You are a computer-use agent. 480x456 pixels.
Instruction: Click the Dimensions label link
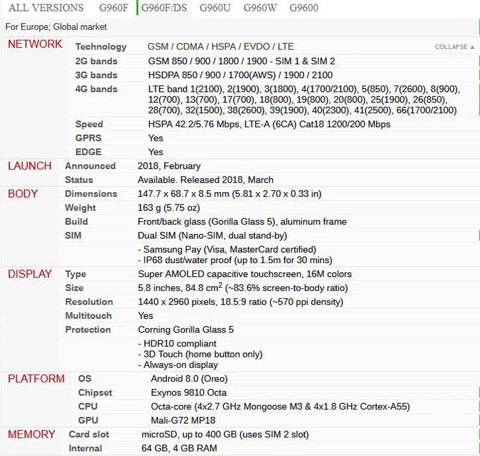91,194
